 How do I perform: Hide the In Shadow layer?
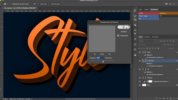(140, 61)
